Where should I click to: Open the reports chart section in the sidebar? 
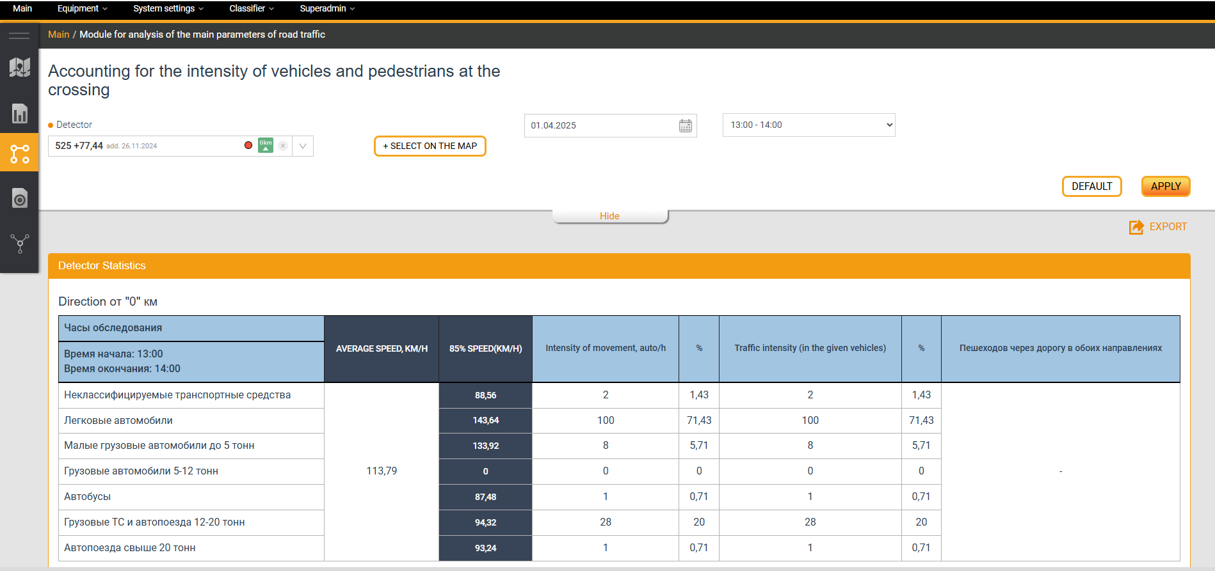(19, 114)
